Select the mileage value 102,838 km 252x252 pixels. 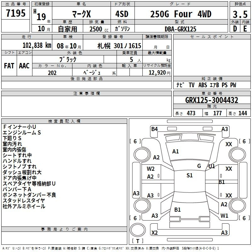pos(37,45)
